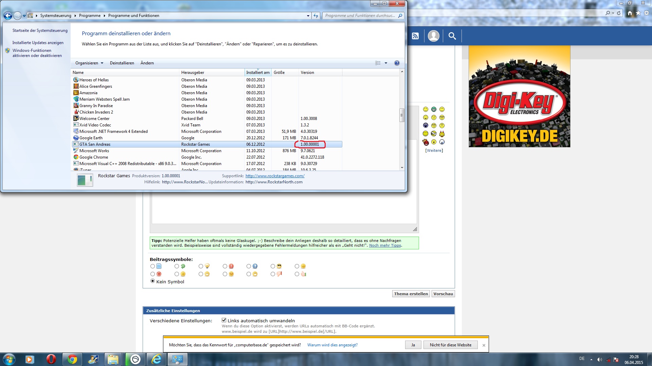Expand the view options dropdown arrow
Screen dimensions: 652x366
pos(386,63)
